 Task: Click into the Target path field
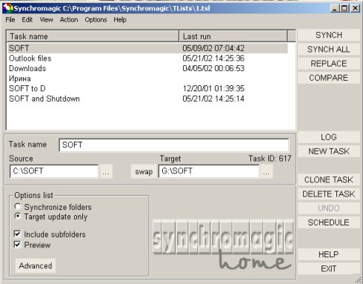pos(209,171)
